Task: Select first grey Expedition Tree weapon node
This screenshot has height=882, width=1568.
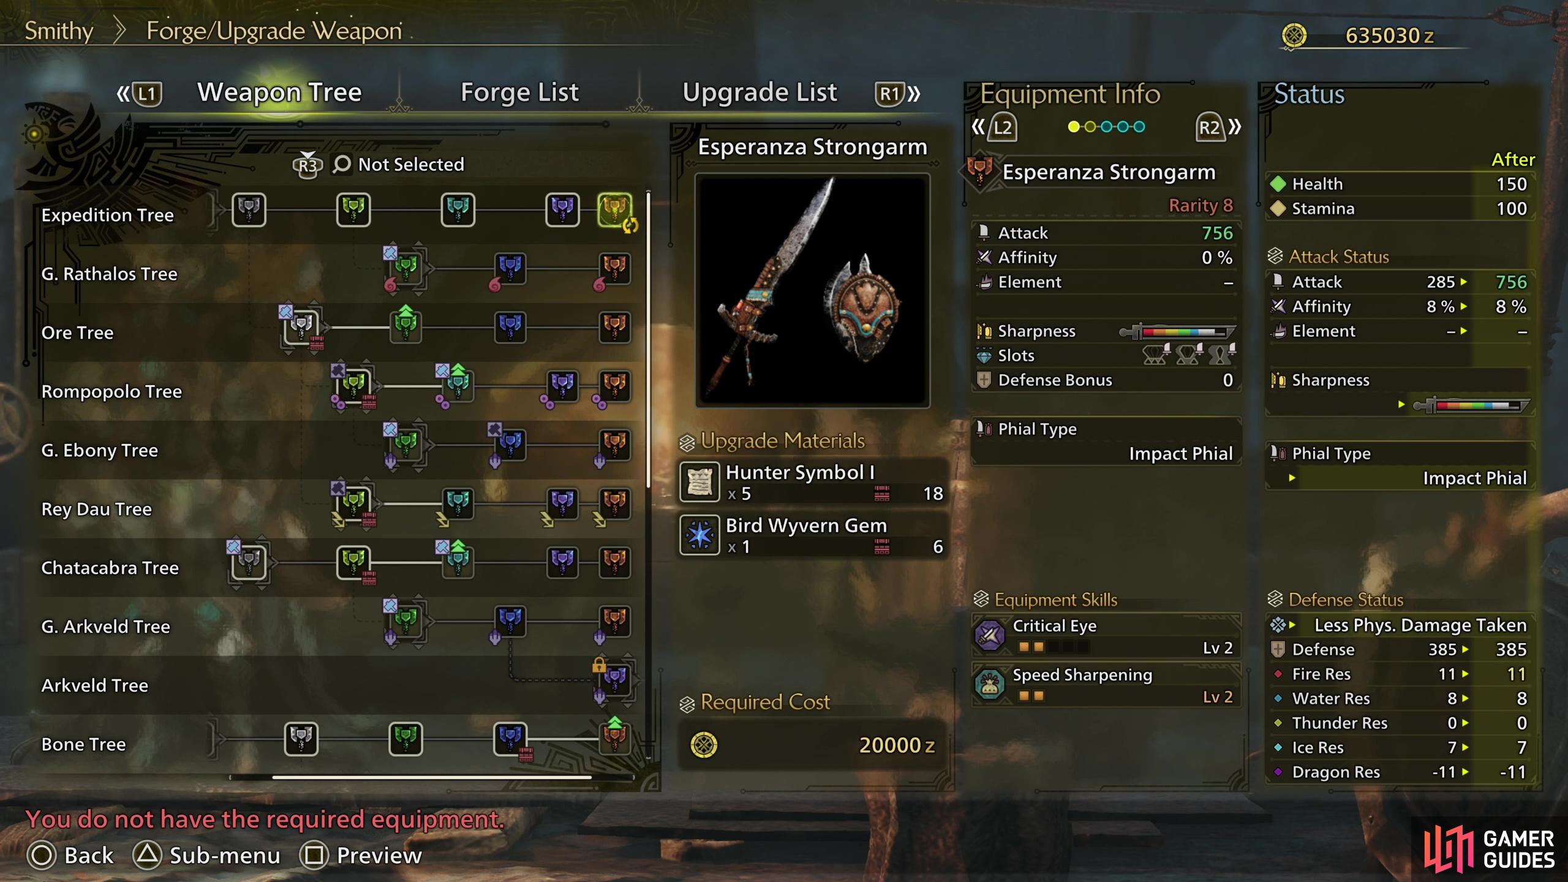Action: [x=249, y=209]
